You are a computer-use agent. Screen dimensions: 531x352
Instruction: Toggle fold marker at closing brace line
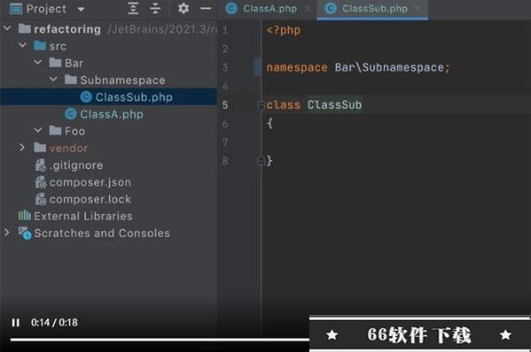pos(261,160)
